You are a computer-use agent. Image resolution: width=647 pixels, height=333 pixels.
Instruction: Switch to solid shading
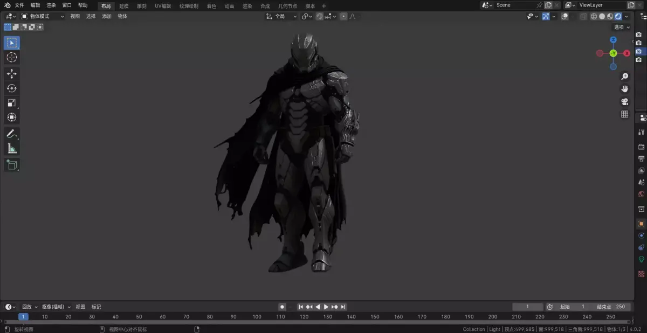pyautogui.click(x=602, y=16)
